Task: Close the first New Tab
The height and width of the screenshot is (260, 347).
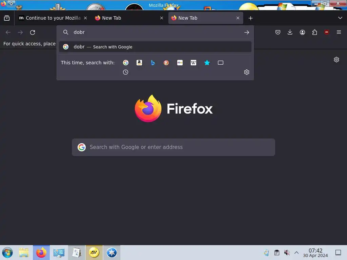Action: click(162, 18)
